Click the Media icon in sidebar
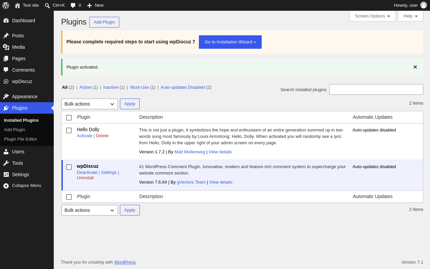 click(6, 47)
